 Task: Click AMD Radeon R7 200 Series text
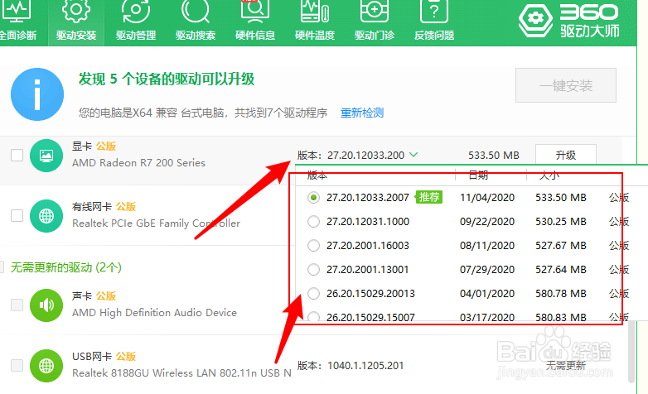pos(138,163)
